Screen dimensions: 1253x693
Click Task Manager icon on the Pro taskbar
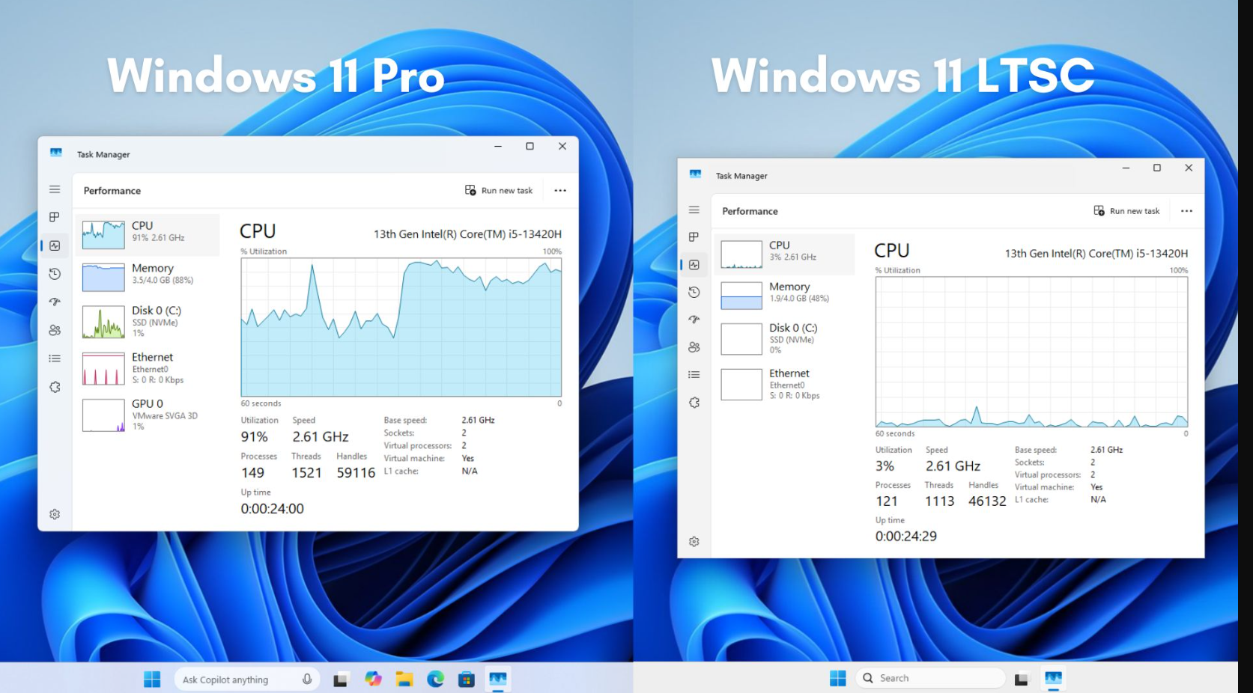click(x=498, y=679)
